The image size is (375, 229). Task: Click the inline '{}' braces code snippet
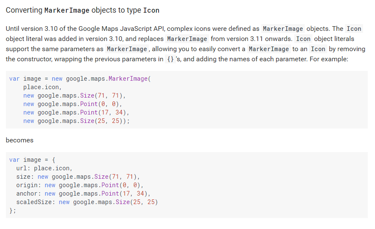point(170,59)
